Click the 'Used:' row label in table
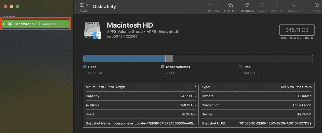The height and width of the screenshot is (133, 322). pos(90,114)
